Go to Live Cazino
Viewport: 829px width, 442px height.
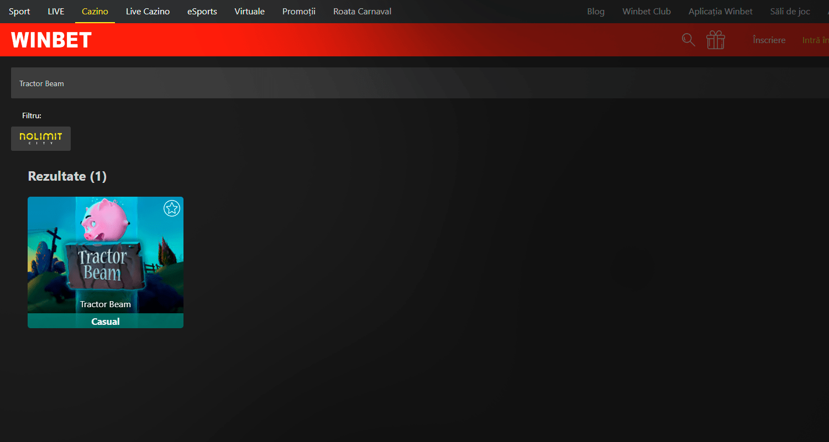point(148,11)
